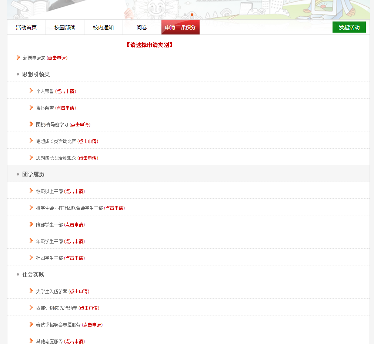The height and width of the screenshot is (344, 374).
Task: Click the arrow icon beside 院部学生干部
Action: tap(31, 224)
